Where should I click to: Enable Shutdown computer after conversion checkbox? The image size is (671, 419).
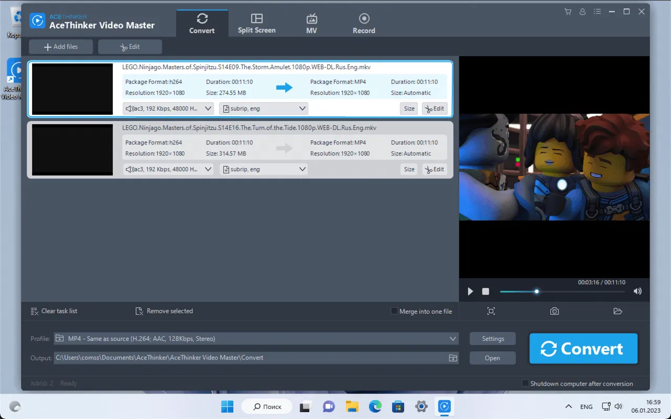pyautogui.click(x=525, y=383)
